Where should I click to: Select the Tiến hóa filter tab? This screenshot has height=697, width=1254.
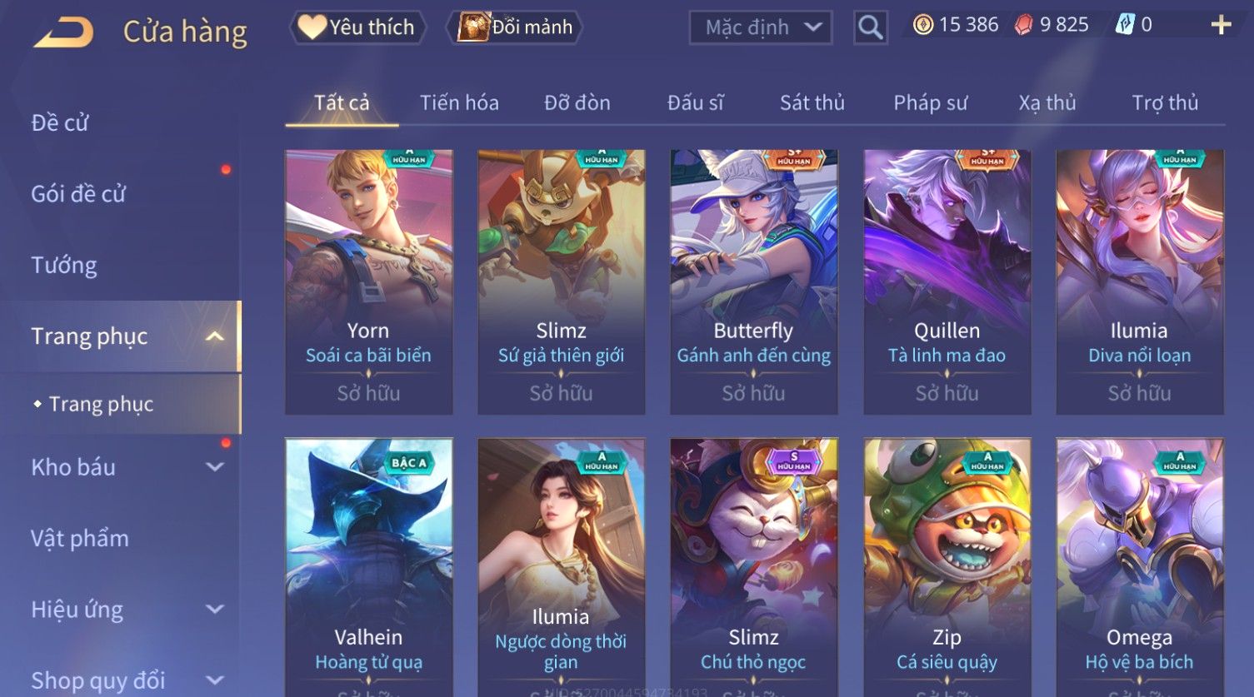(x=459, y=102)
